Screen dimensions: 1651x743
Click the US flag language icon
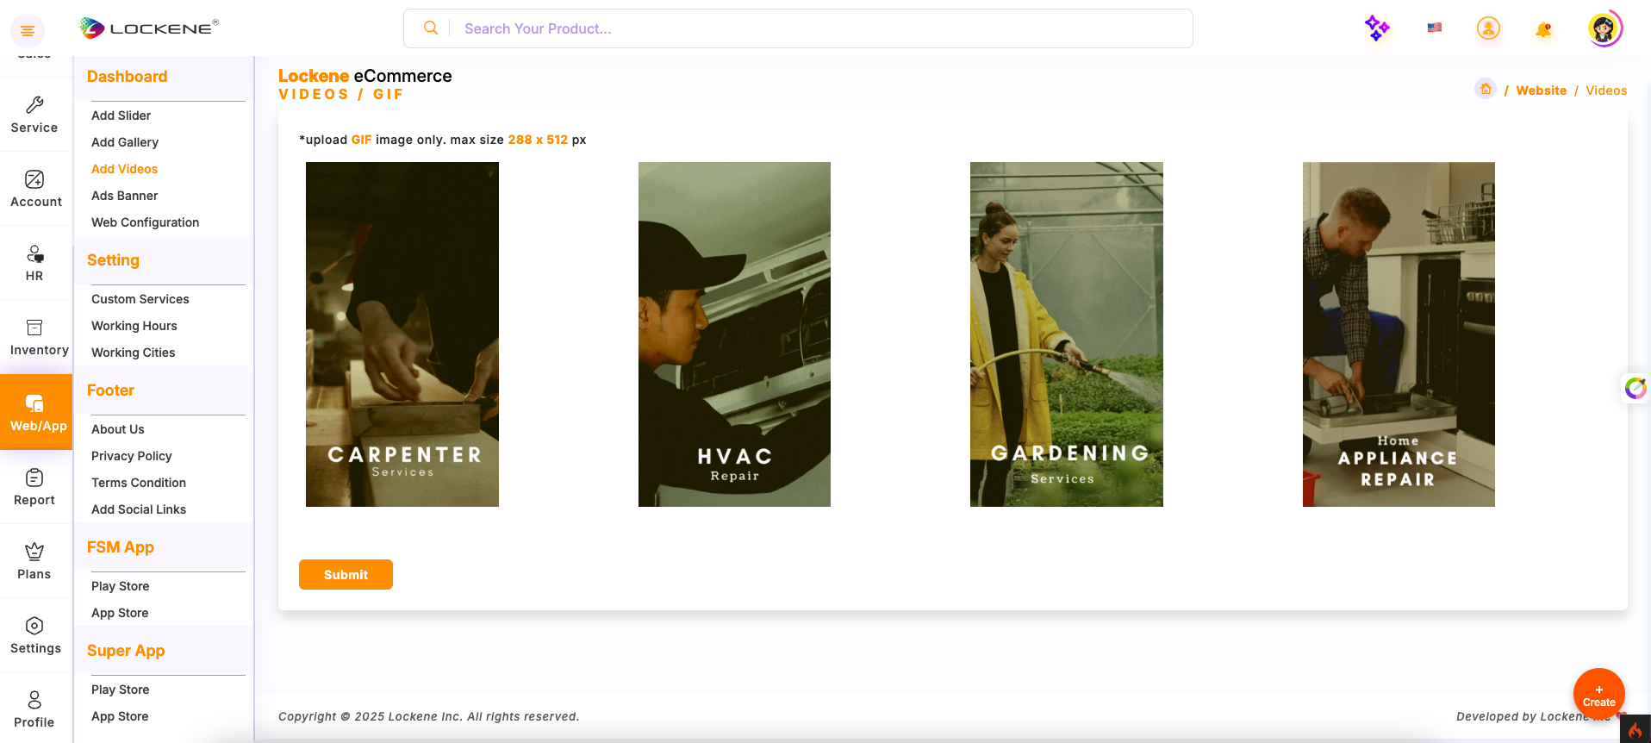[x=1434, y=28]
